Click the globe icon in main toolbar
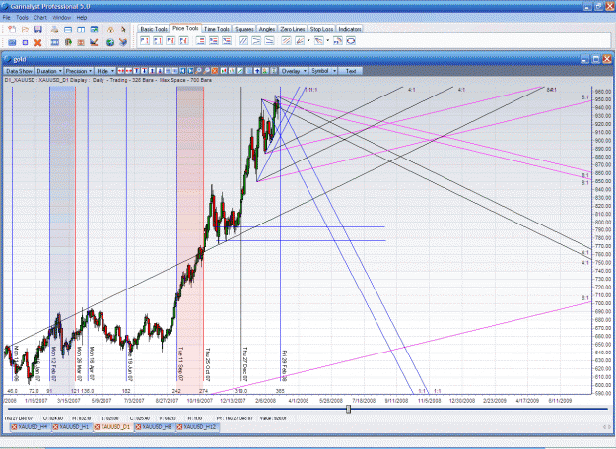Viewport: 616px width, 449px height. (x=110, y=42)
